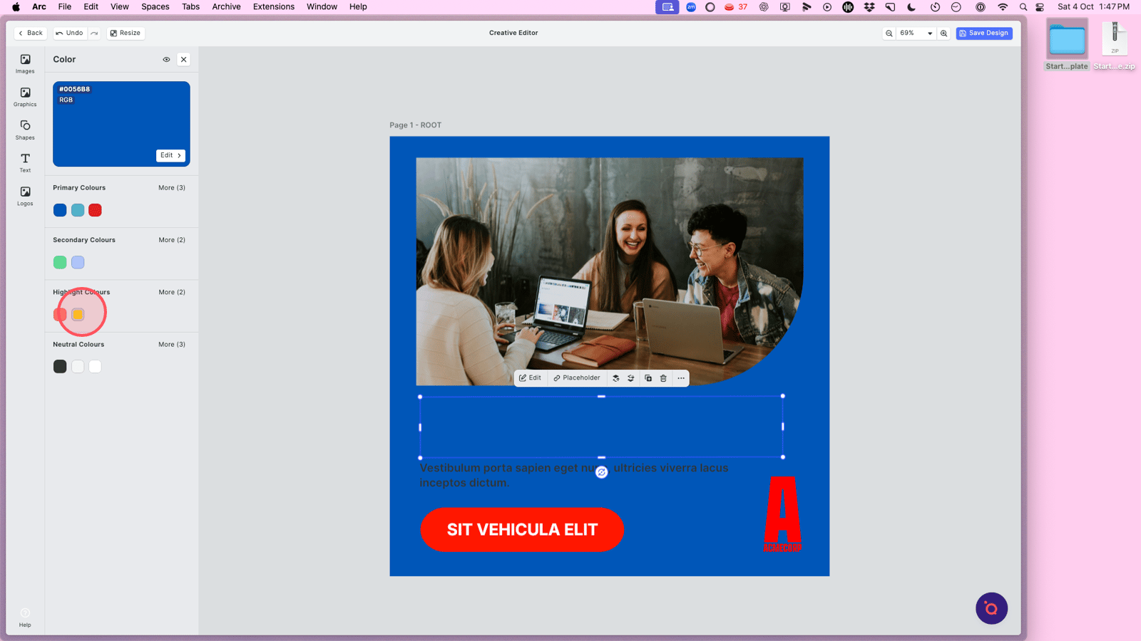Open the Zoom menu bar icon
The height and width of the screenshot is (641, 1141).
pyautogui.click(x=691, y=7)
